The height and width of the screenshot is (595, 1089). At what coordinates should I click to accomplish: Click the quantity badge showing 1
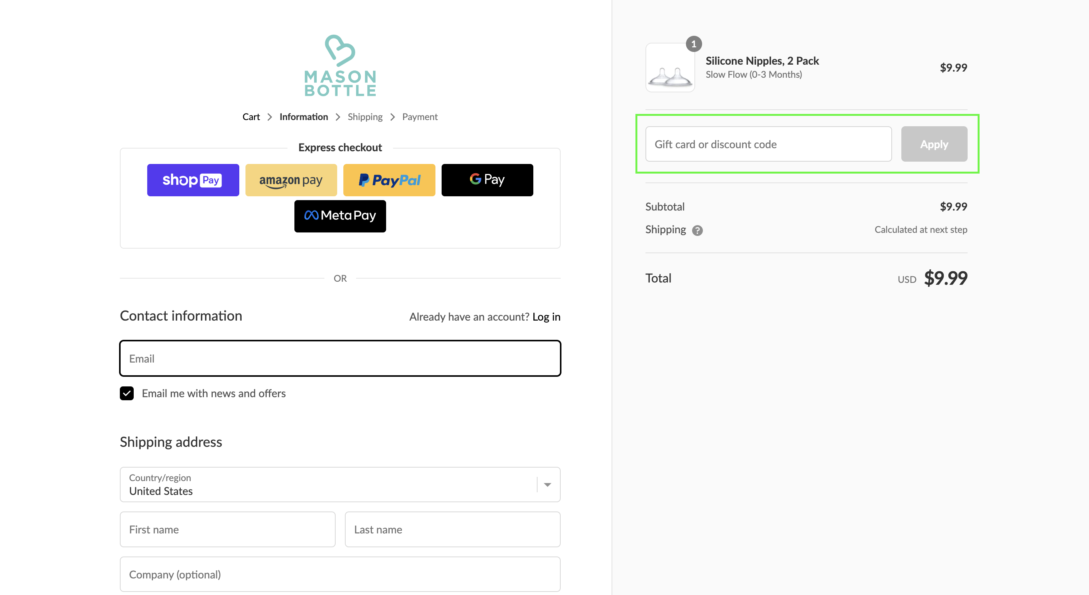tap(693, 44)
